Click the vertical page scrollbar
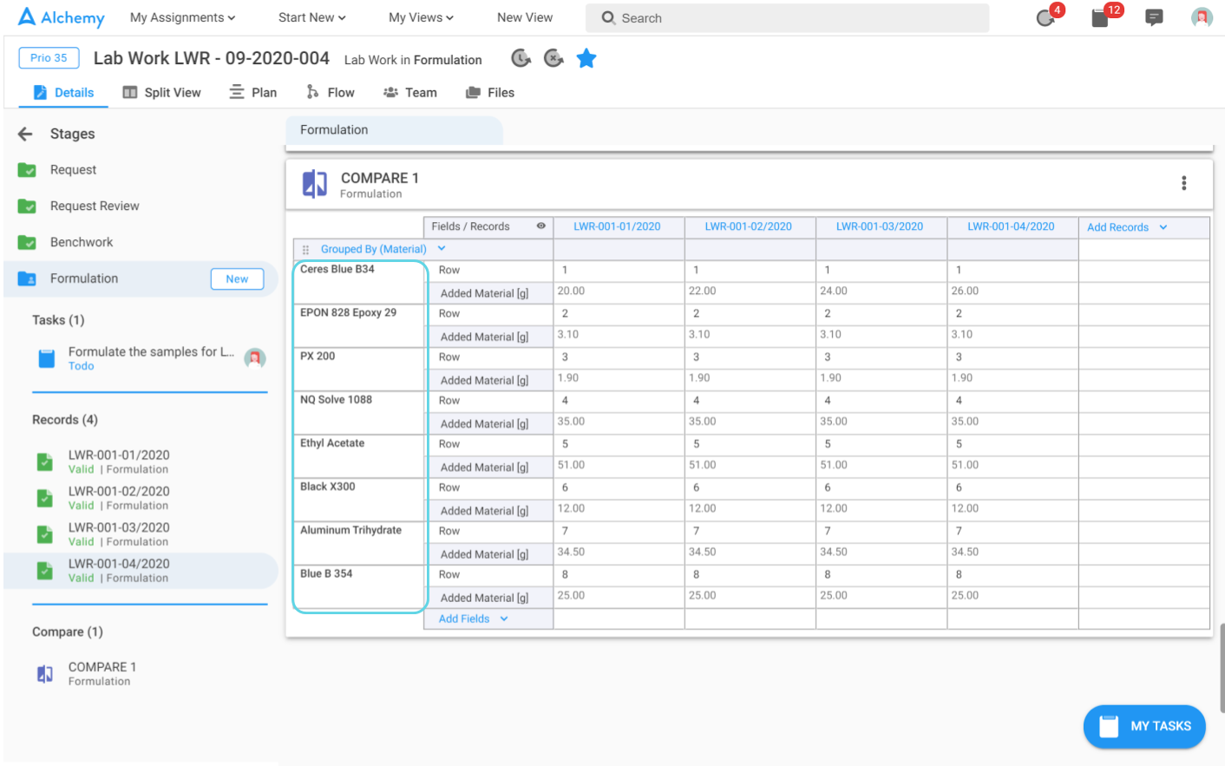Image resolution: width=1225 pixels, height=766 pixels. point(1222,668)
